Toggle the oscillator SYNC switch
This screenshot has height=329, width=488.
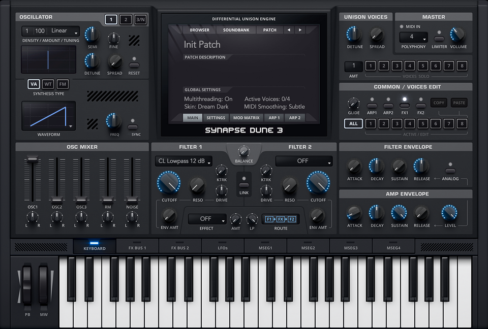point(133,126)
